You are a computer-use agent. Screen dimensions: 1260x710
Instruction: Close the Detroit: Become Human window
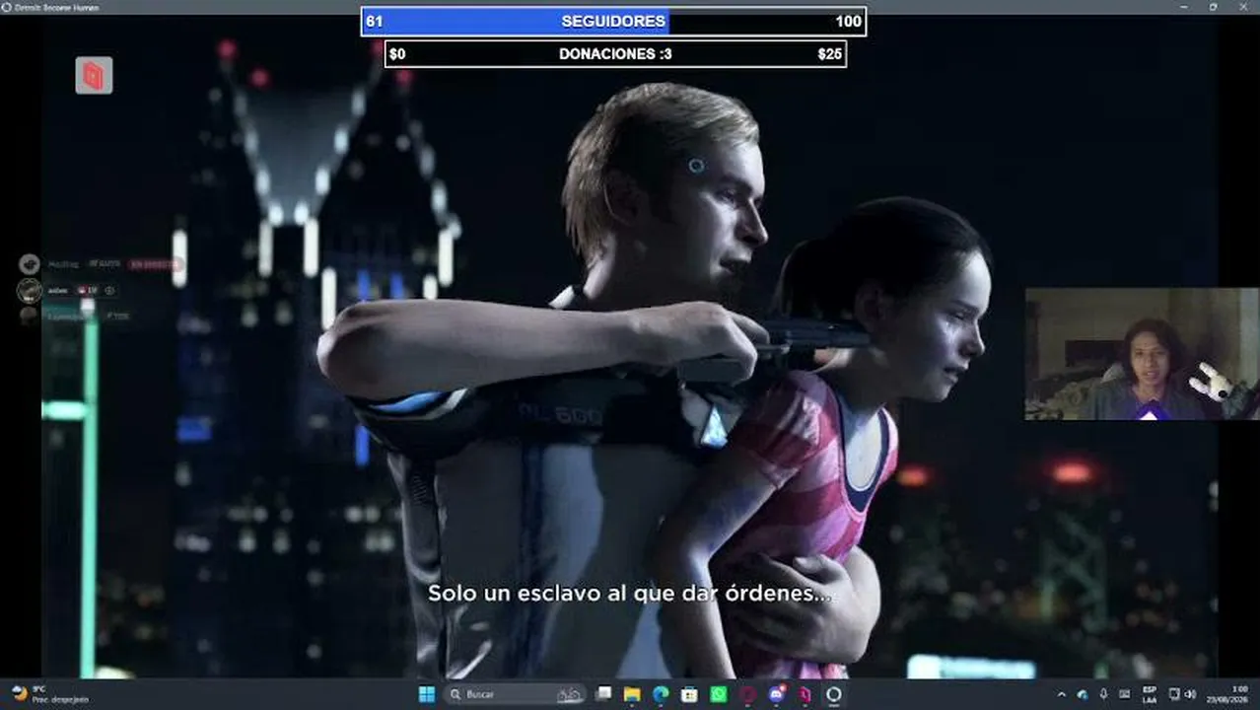1243,7
